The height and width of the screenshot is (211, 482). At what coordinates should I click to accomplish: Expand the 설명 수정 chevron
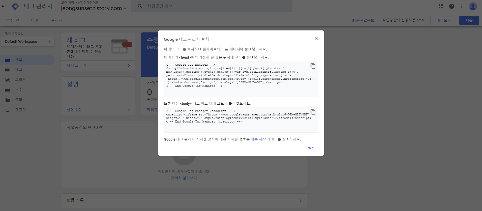point(129,110)
